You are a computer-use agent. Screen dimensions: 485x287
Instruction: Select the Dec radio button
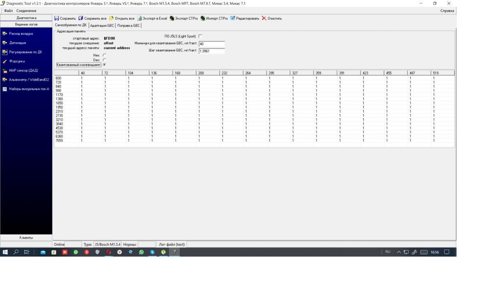[x=105, y=60]
